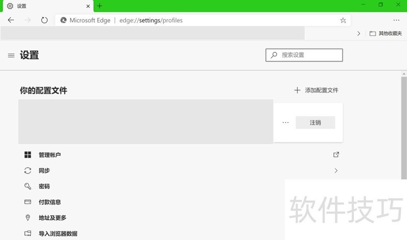
Task: Click the 注销 sign-out button
Action: coord(315,123)
